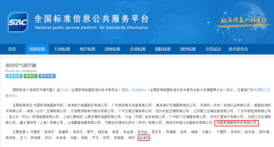This screenshot has width=274, height=147.
Task: Click the 房间空气调节器 heading
Action: coord(21,65)
